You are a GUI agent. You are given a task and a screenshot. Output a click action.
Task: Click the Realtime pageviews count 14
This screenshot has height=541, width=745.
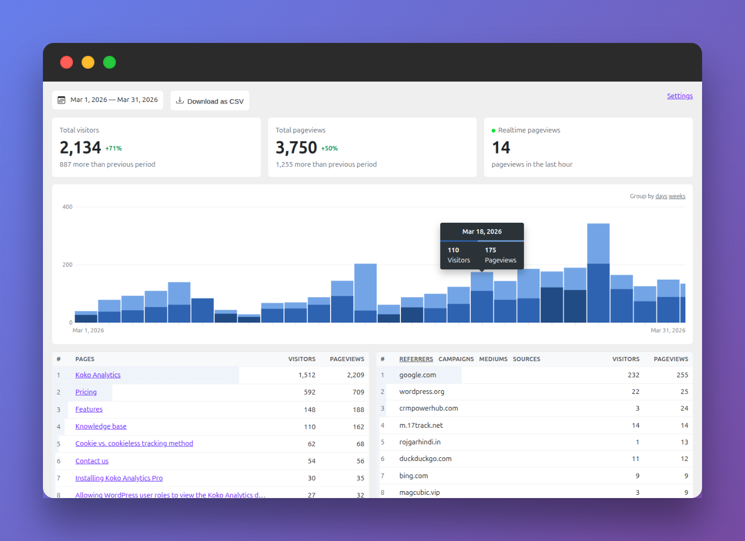tap(501, 148)
